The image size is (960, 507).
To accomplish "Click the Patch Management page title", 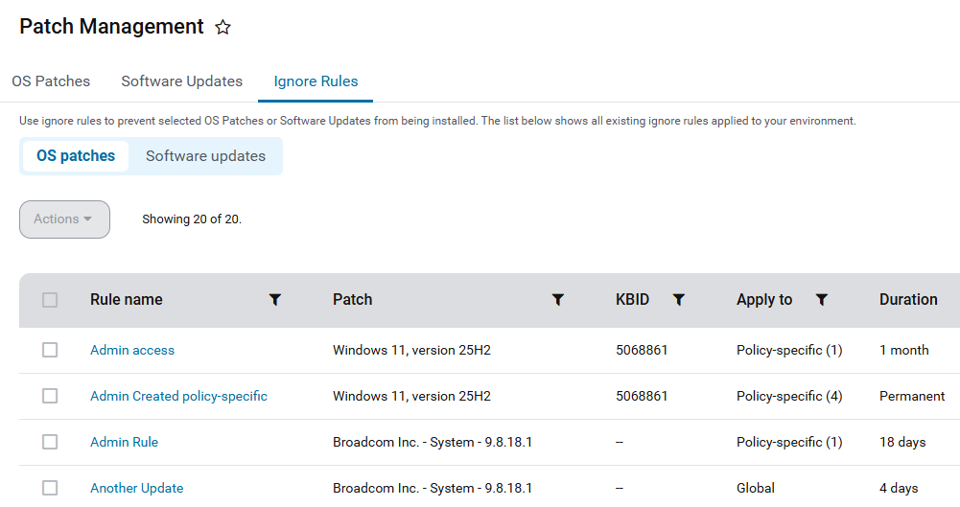I will click(111, 26).
